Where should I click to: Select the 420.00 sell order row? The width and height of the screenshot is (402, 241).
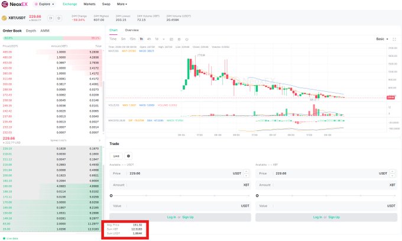[x=52, y=68]
